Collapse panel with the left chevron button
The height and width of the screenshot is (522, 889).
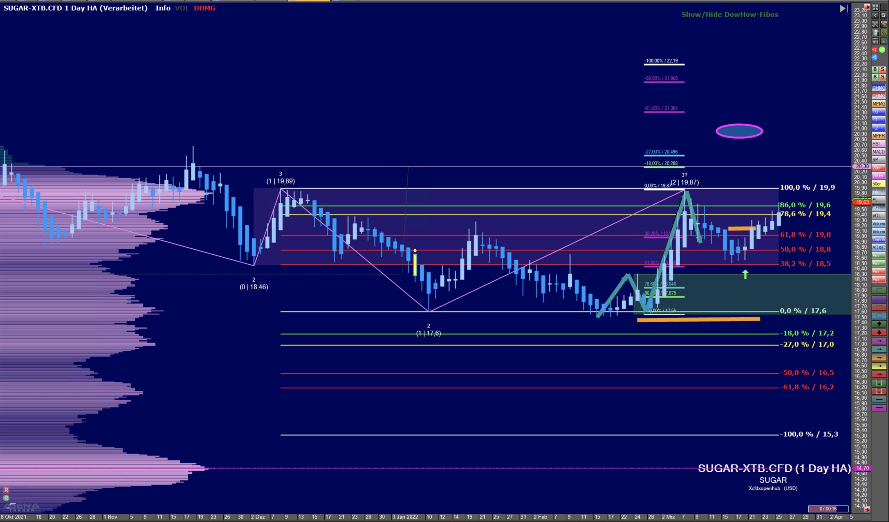point(875,16)
